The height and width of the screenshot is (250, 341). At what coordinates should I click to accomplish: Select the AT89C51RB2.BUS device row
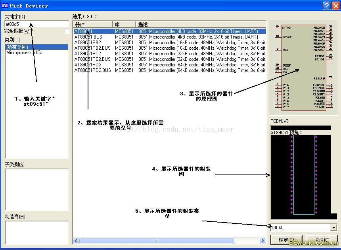click(170, 48)
